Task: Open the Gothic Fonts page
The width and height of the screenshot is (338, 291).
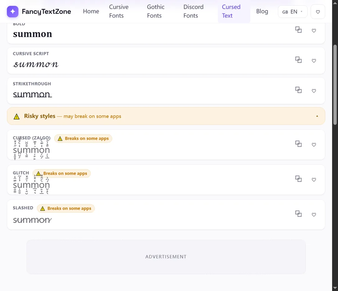Action: click(156, 11)
